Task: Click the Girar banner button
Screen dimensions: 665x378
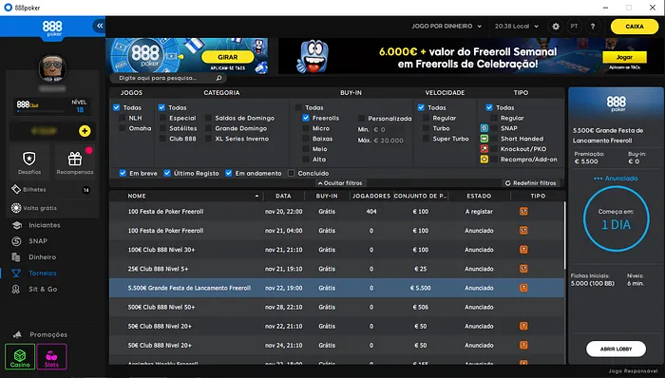Action: 228,57
